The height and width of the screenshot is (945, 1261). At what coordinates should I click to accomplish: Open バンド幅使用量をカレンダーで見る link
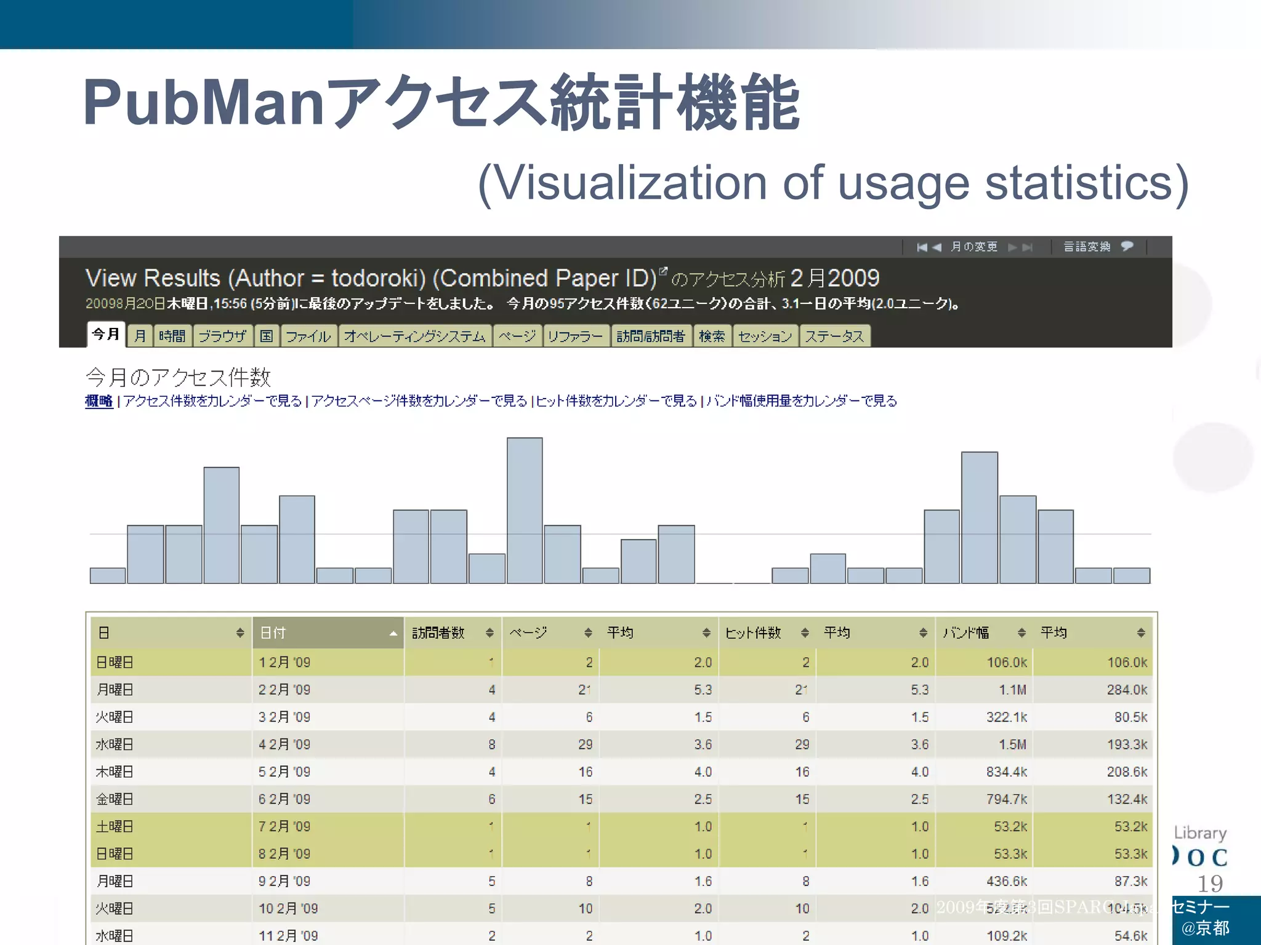[x=802, y=401]
